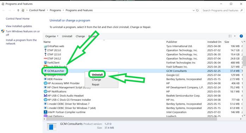This screenshot has height=133, width=246.
Task: Select Intel Fortran Compiler runtime name
Action: 66,112
